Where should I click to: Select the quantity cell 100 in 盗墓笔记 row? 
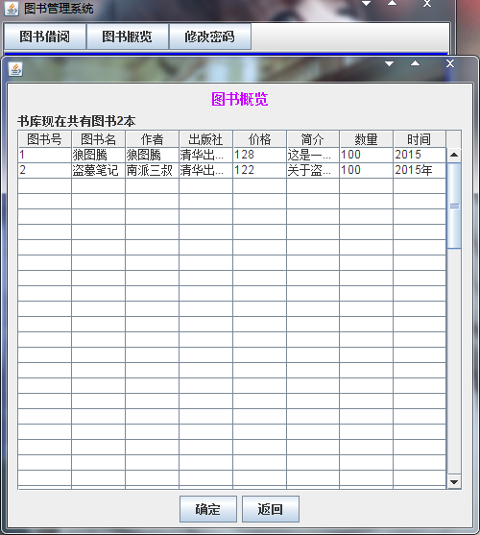(x=367, y=170)
